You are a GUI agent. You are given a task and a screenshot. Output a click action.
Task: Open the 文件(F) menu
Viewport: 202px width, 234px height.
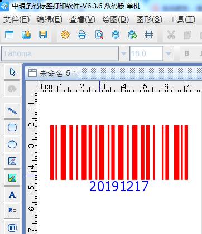point(16,19)
